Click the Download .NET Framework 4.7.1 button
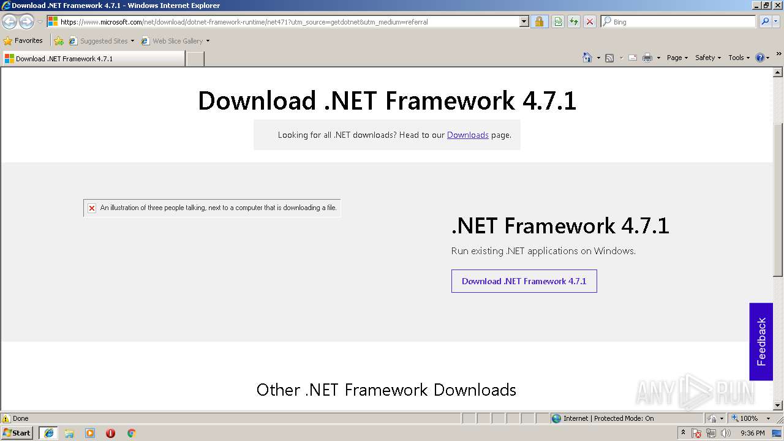 click(x=524, y=281)
